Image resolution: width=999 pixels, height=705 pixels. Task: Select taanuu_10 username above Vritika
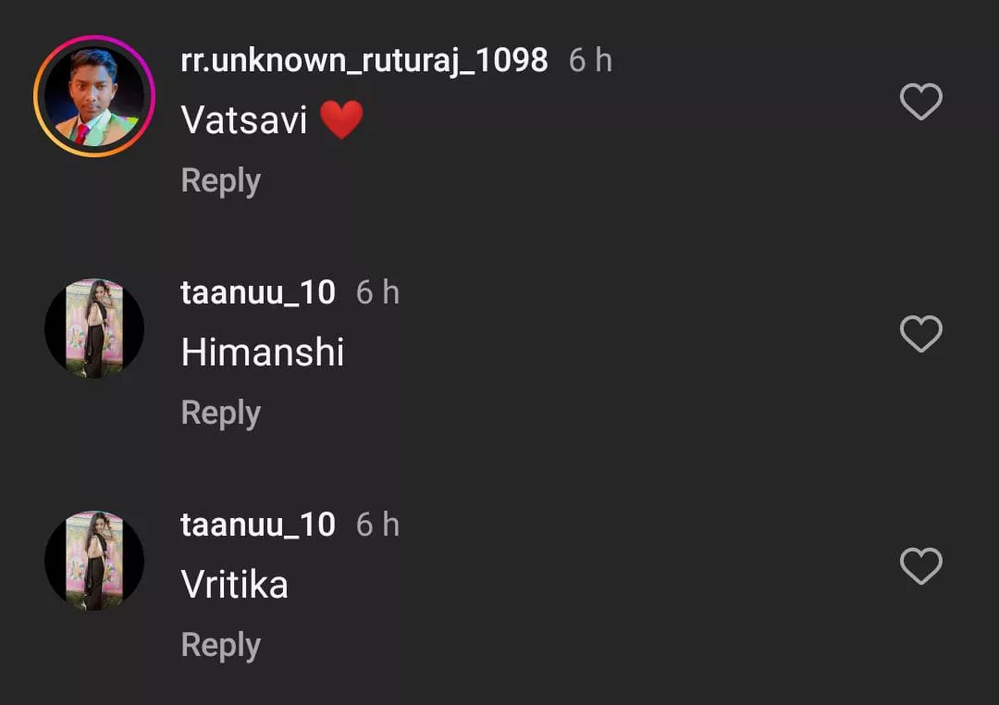tap(258, 526)
